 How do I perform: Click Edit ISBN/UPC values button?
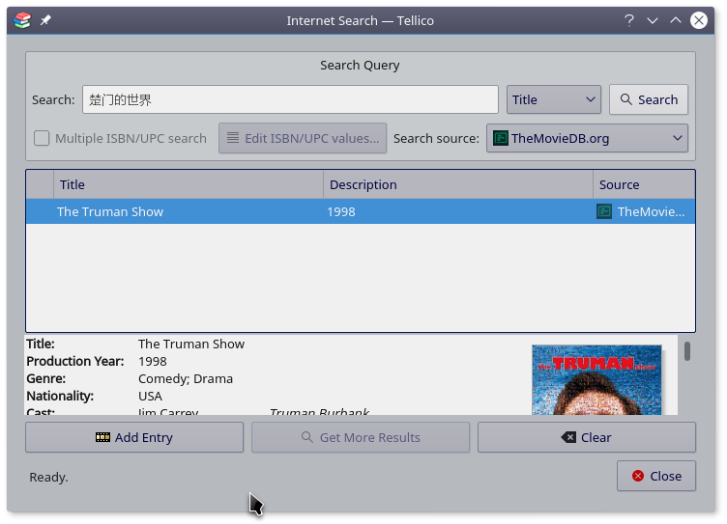point(303,138)
